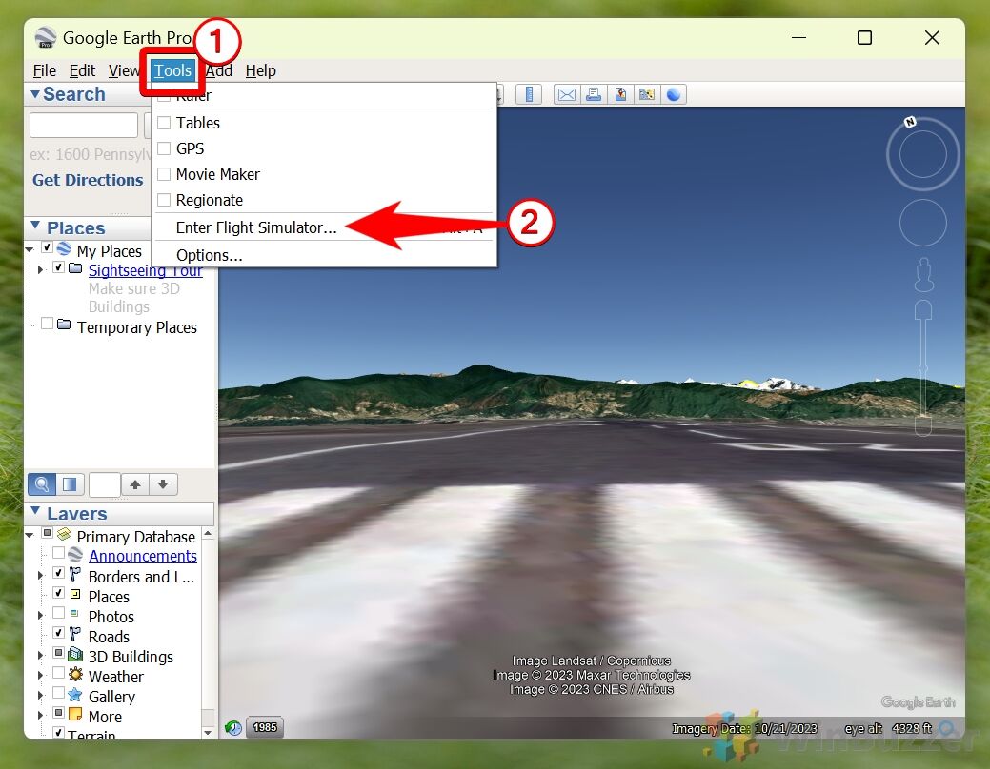
Task: Click the Get Directions link
Action: 88,180
